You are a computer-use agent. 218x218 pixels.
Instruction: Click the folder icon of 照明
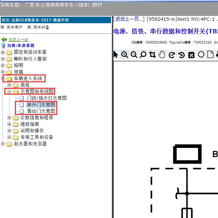[9, 66]
